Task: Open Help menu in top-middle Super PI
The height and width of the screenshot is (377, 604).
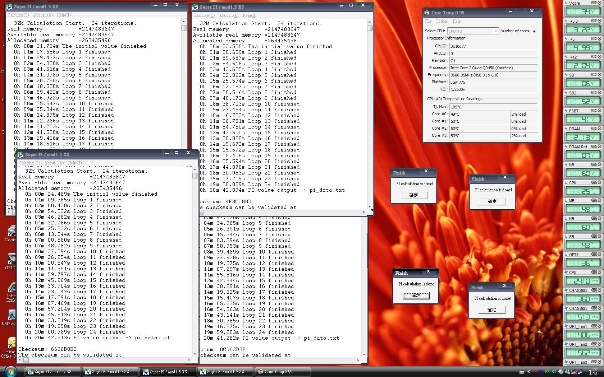Action: 250,15
